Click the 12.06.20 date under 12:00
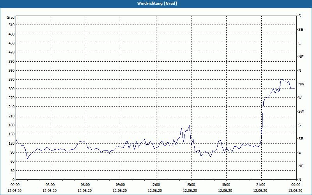 (155, 191)
